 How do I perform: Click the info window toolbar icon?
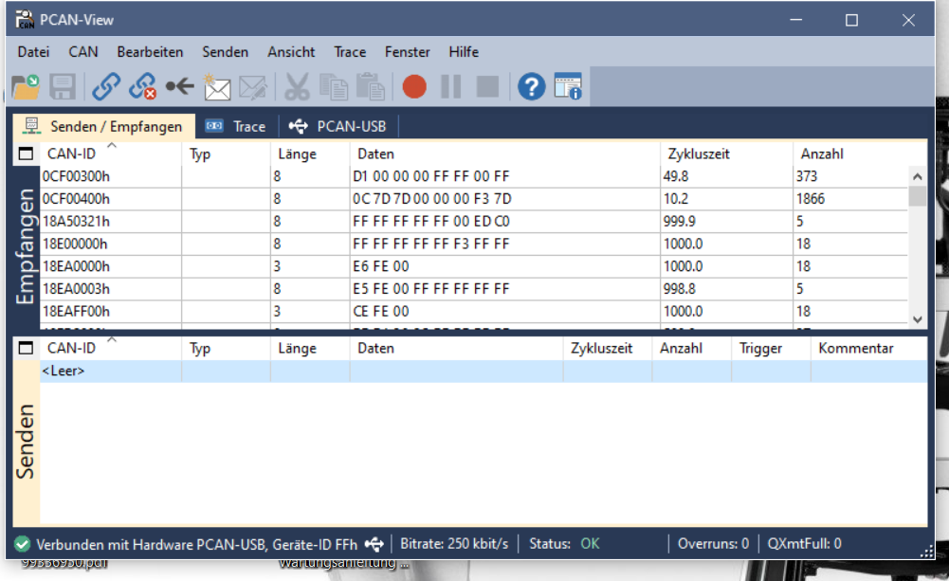point(568,86)
